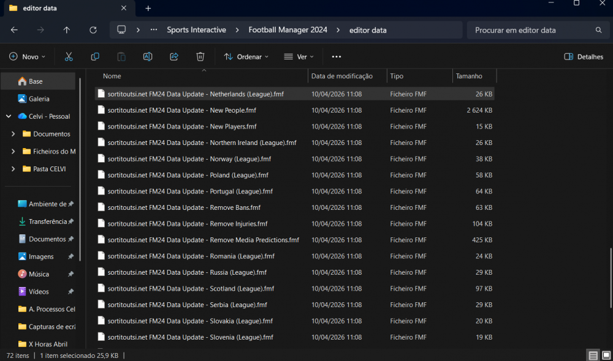
Task: Open a new tab with plus button
Action: click(x=148, y=8)
